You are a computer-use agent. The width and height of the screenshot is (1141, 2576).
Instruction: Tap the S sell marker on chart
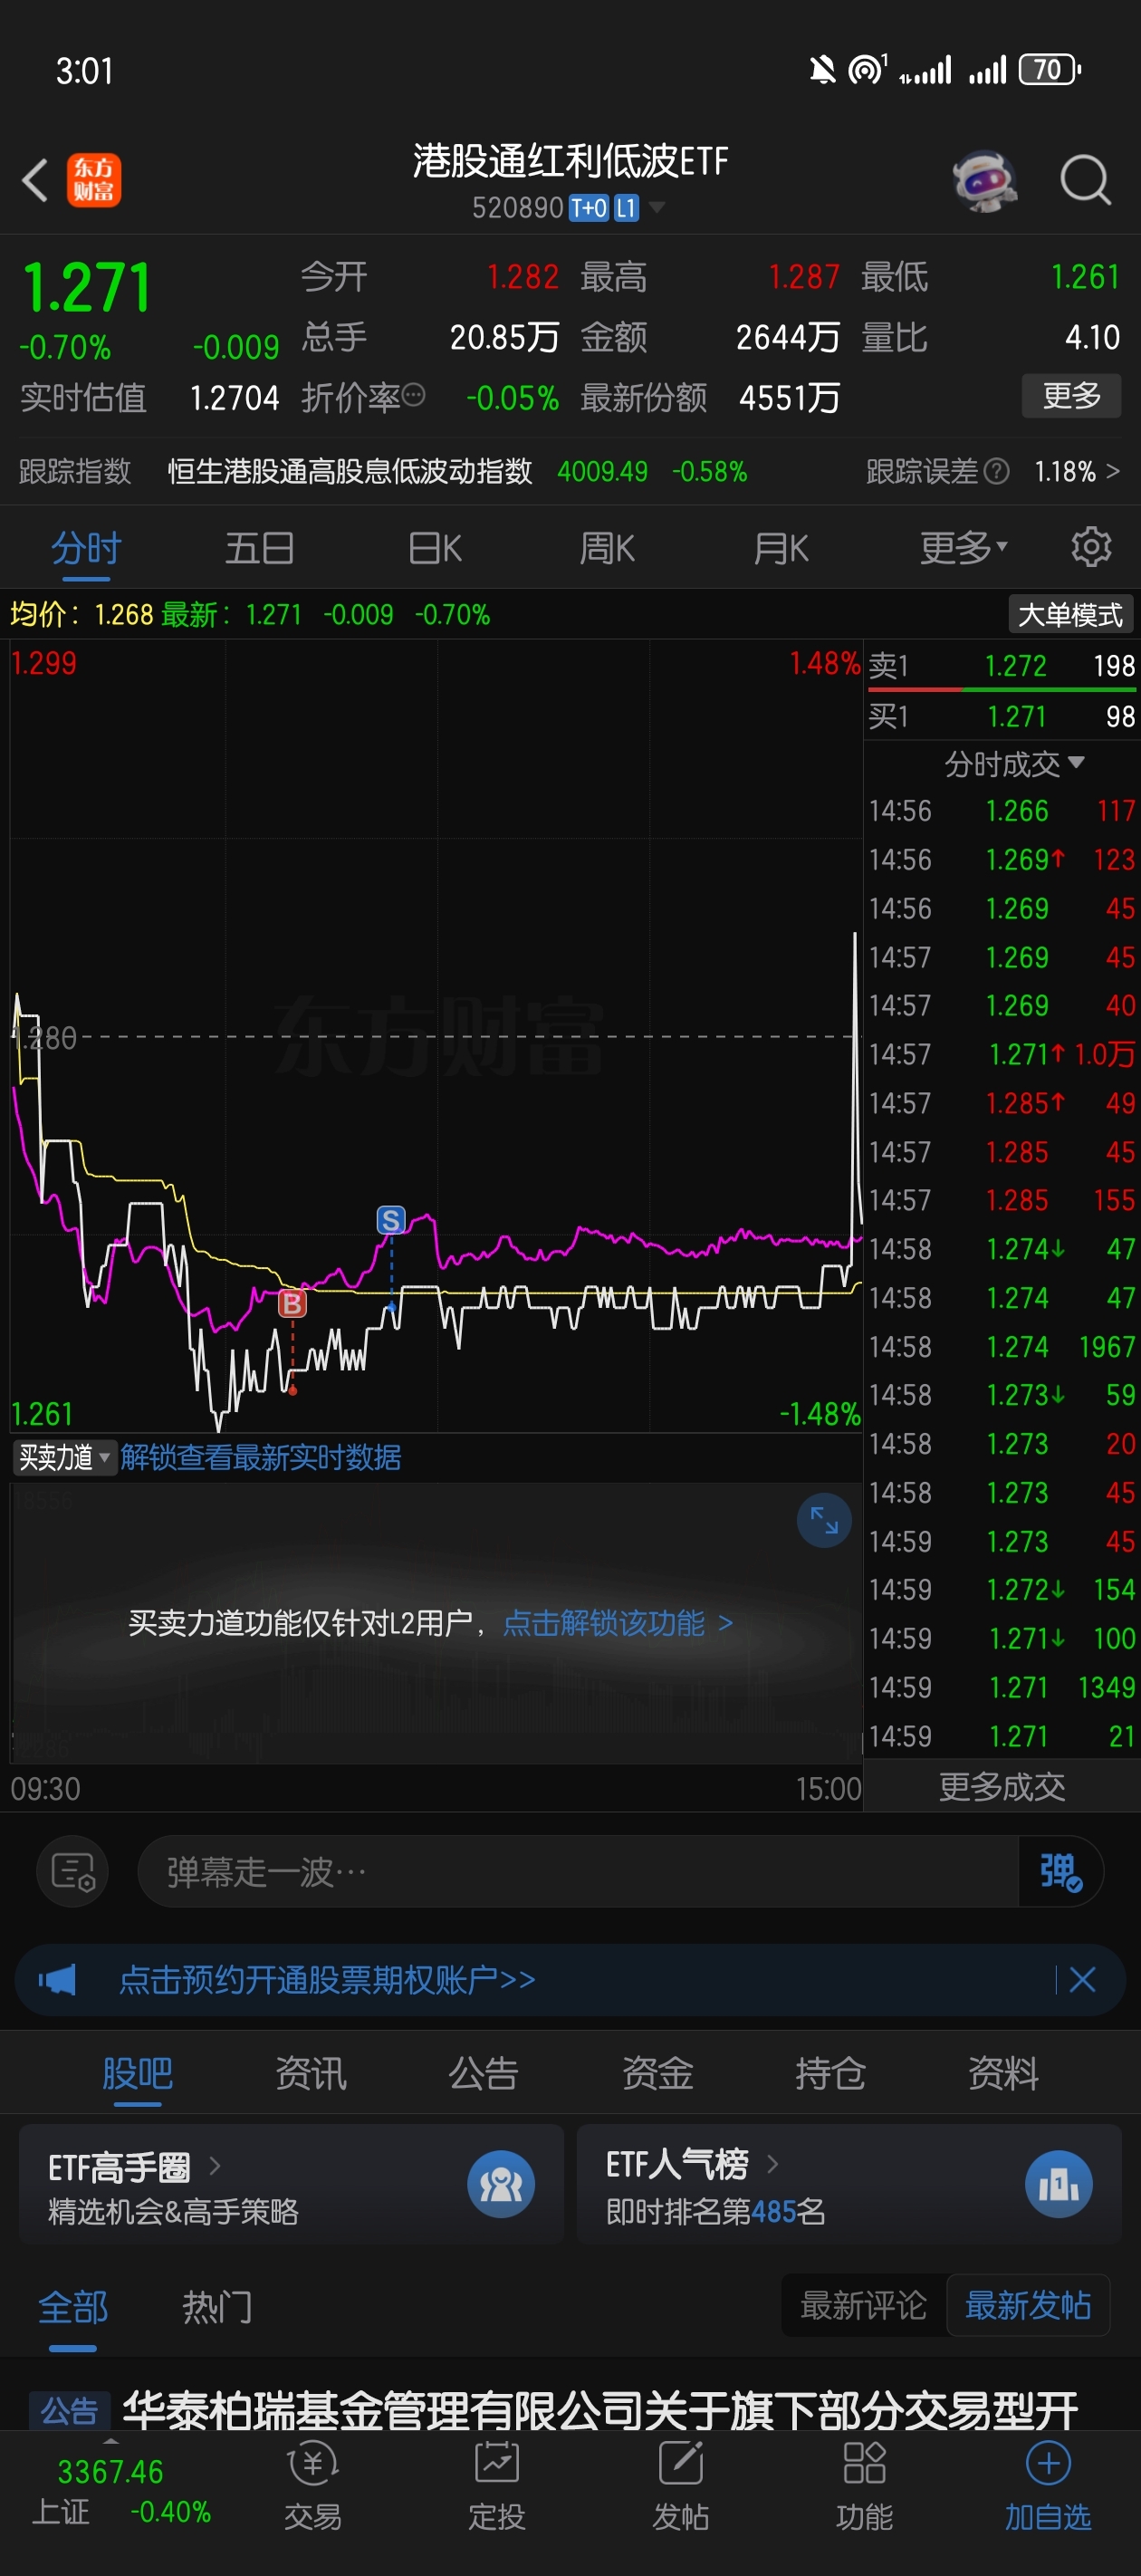point(391,1219)
